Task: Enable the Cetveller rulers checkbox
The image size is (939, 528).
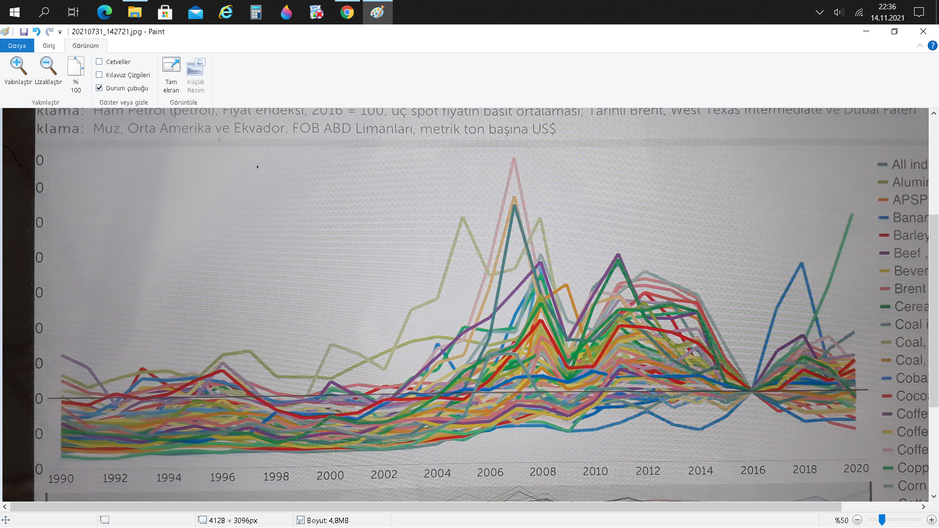Action: (x=99, y=62)
